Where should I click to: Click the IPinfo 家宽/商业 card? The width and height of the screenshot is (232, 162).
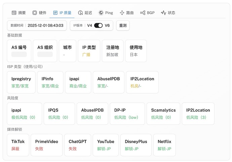click(x=50, y=82)
